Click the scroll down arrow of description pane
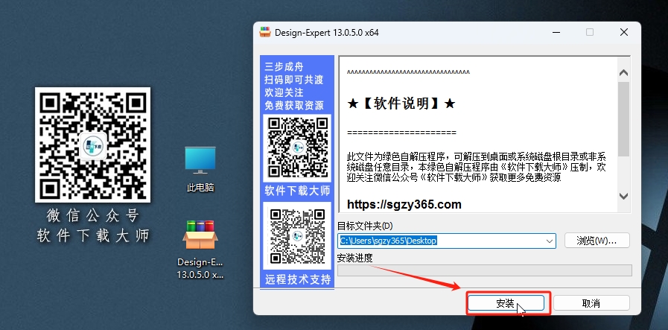668x330 pixels. pos(624,196)
